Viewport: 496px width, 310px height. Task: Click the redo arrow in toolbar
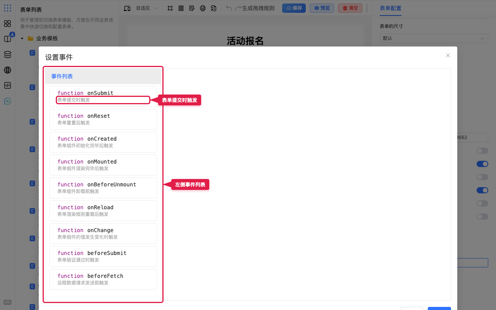238,8
